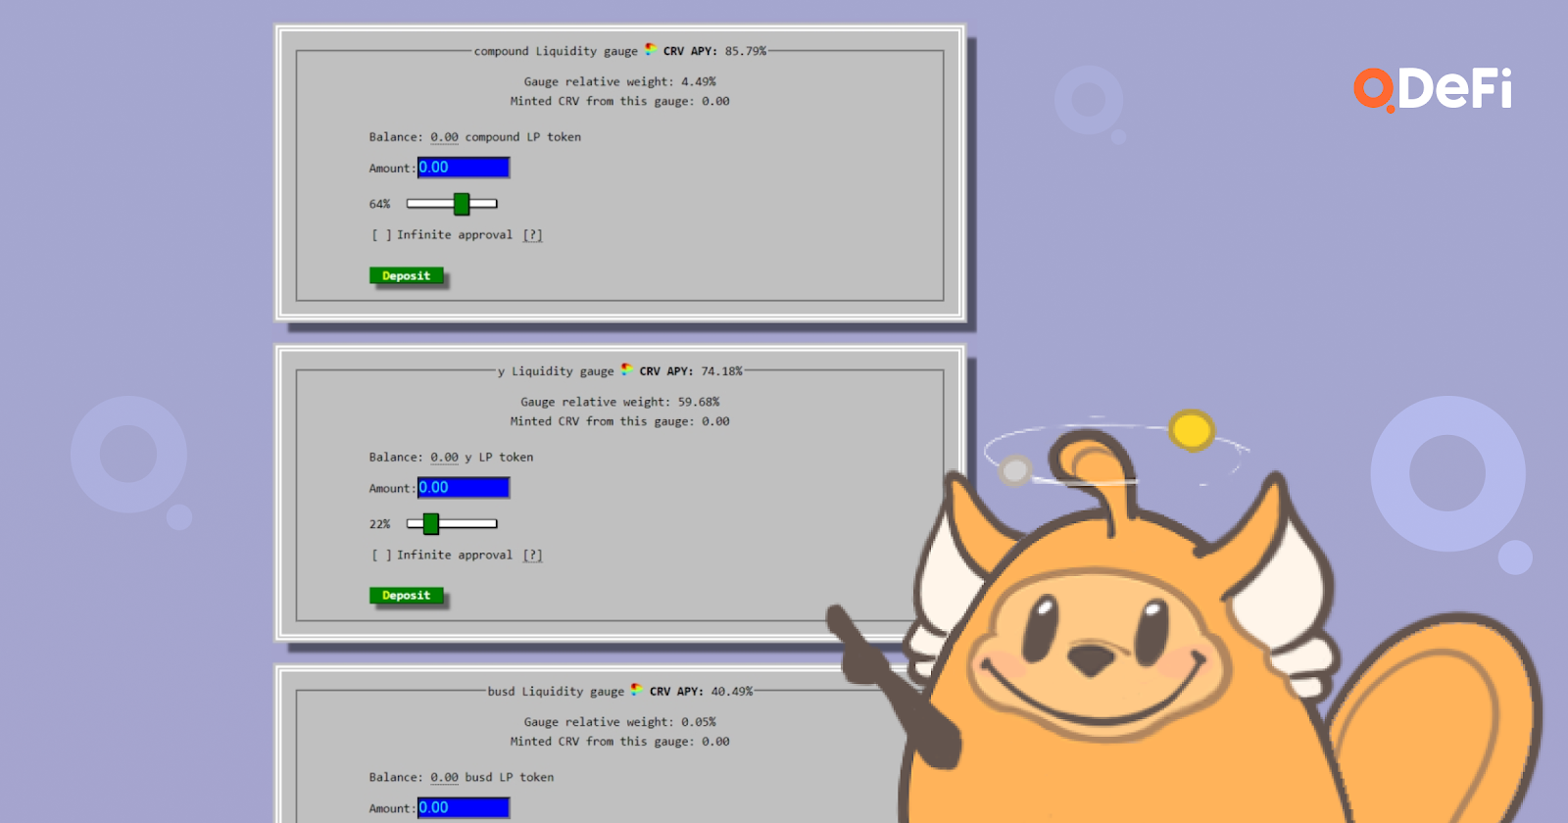1568x823 pixels.
Task: Click Deposit button in y gauge
Action: pos(406,595)
